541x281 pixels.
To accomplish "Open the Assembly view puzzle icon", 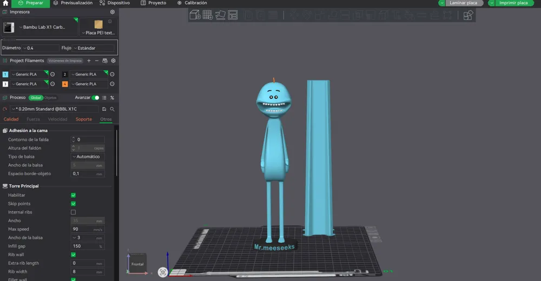I will pyautogui.click(x=468, y=15).
